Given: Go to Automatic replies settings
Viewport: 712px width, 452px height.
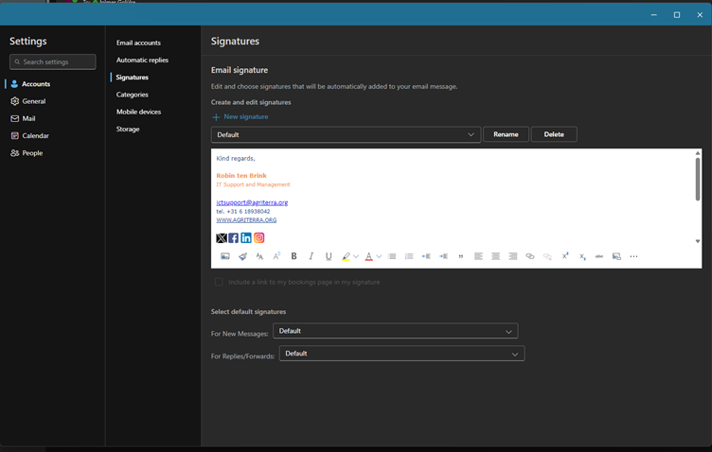Looking at the screenshot, I should coord(142,60).
